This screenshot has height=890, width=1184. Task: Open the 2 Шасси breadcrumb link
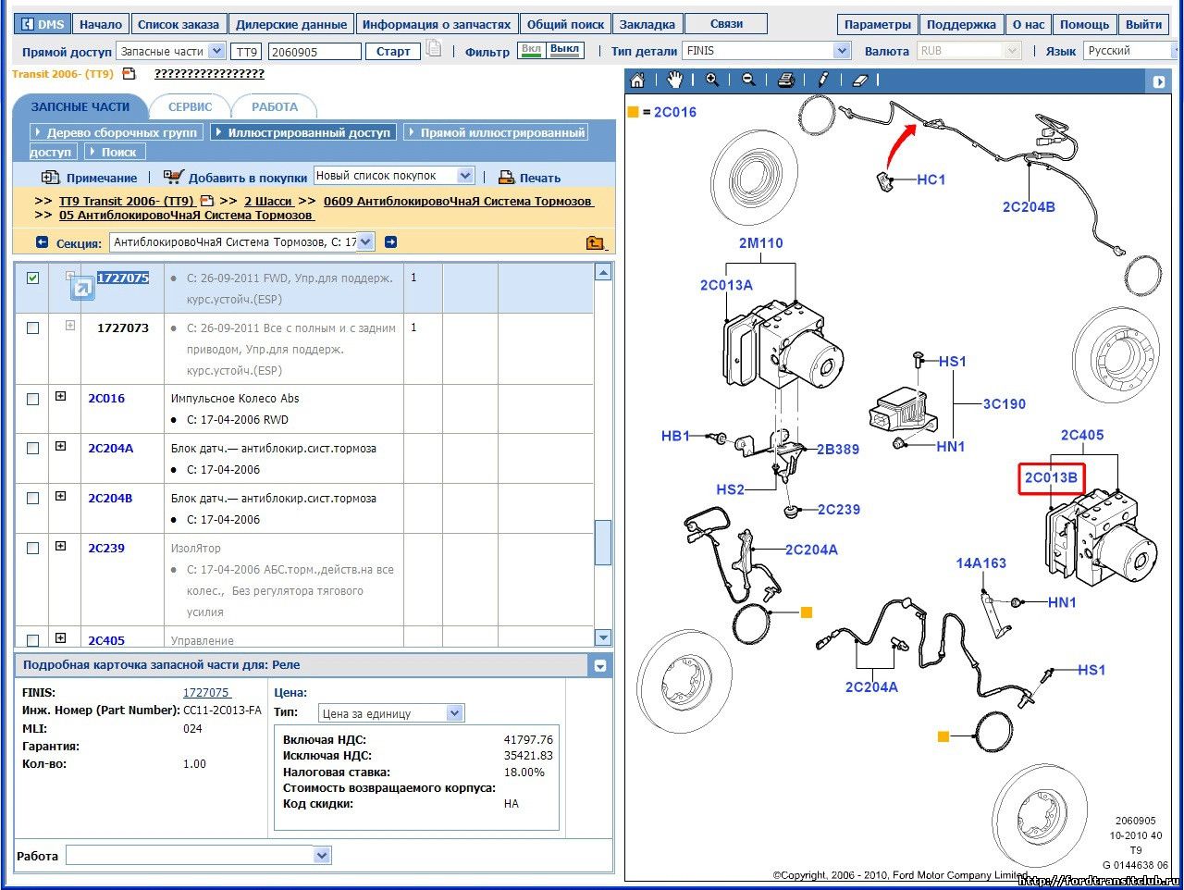268,201
